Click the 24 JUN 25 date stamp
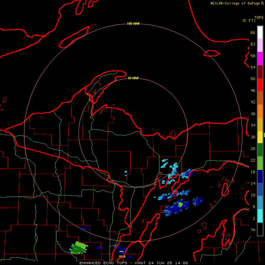 (x=160, y=263)
